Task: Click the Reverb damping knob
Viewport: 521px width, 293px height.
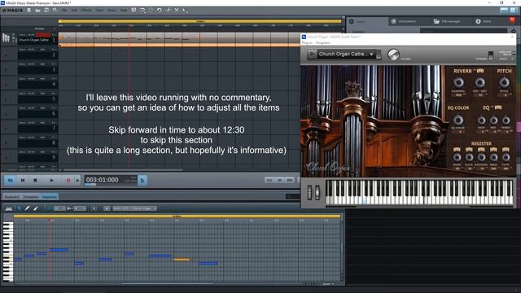Action: click(458, 82)
